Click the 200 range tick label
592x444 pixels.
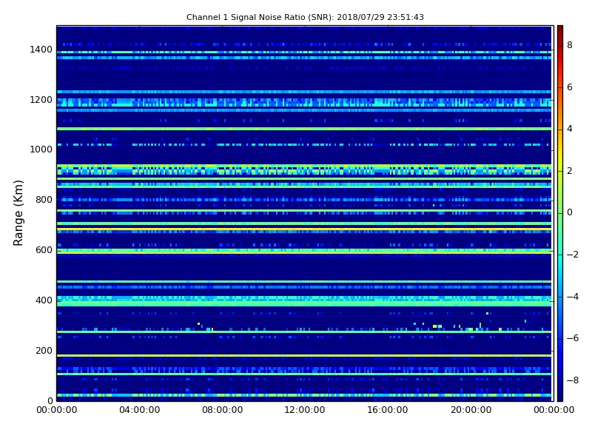[44, 350]
